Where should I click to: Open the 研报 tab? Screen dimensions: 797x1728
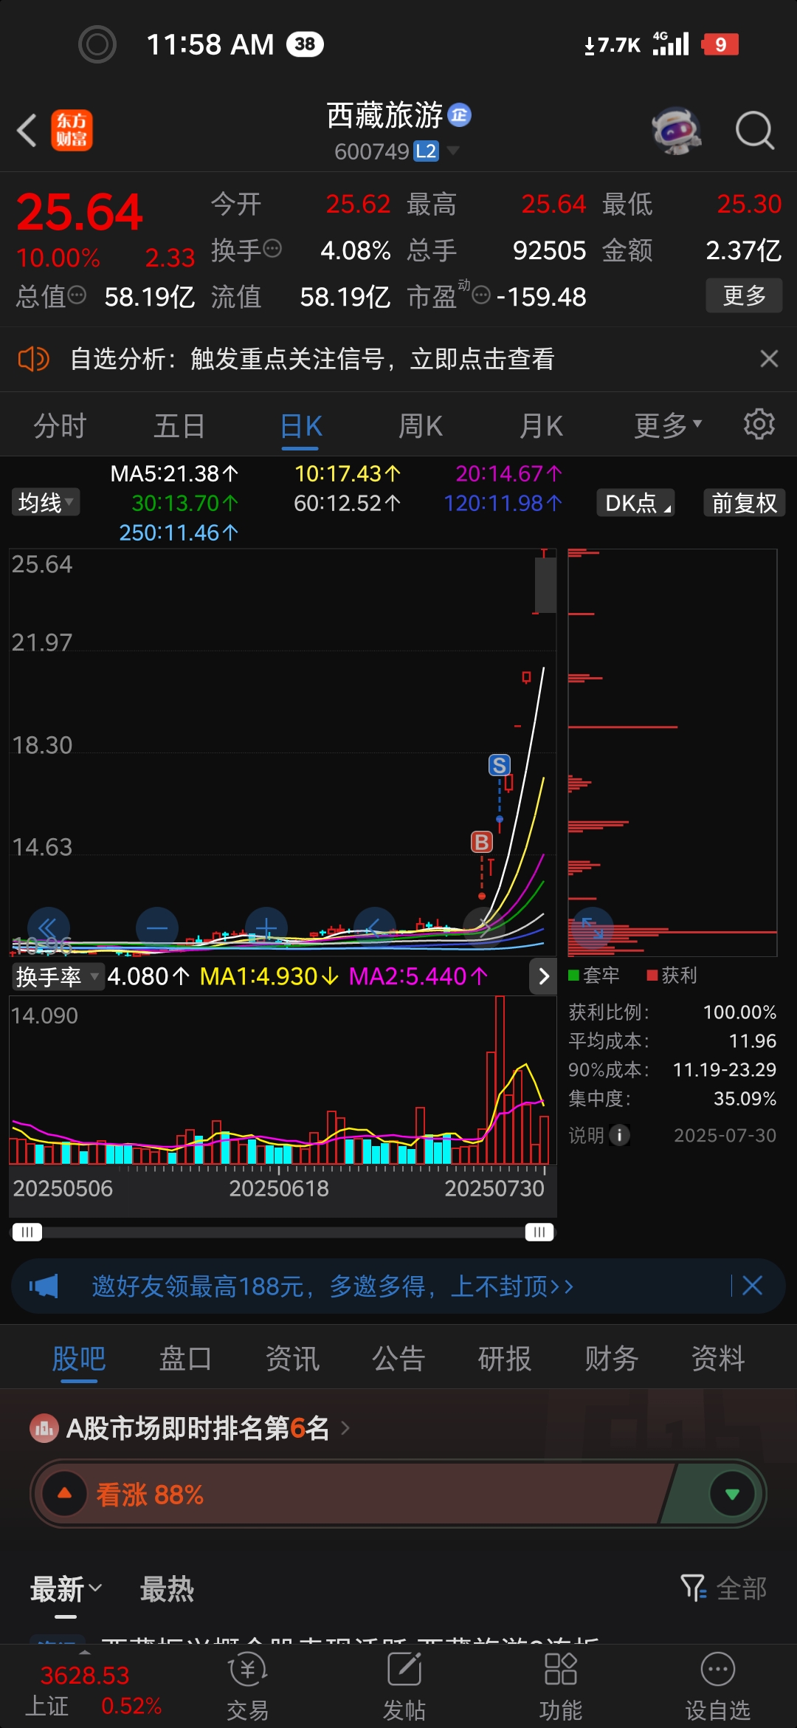coord(505,1358)
